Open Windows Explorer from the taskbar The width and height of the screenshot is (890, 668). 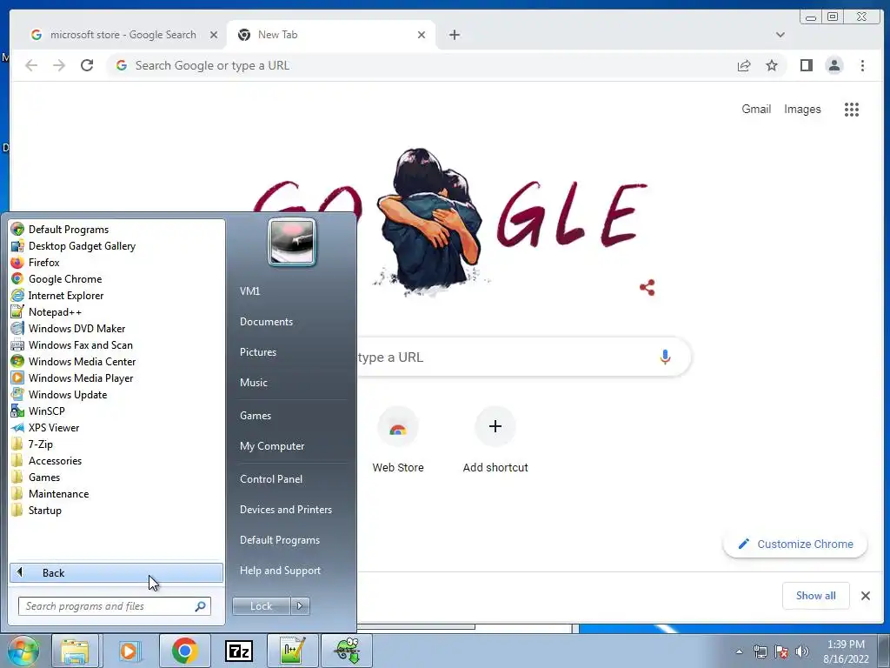tap(75, 651)
